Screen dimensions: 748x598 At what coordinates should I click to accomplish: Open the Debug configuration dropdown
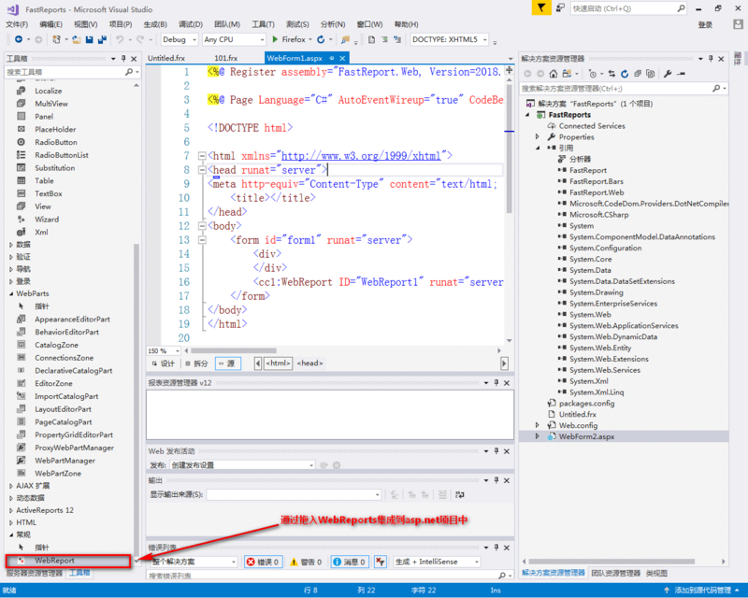click(x=180, y=39)
